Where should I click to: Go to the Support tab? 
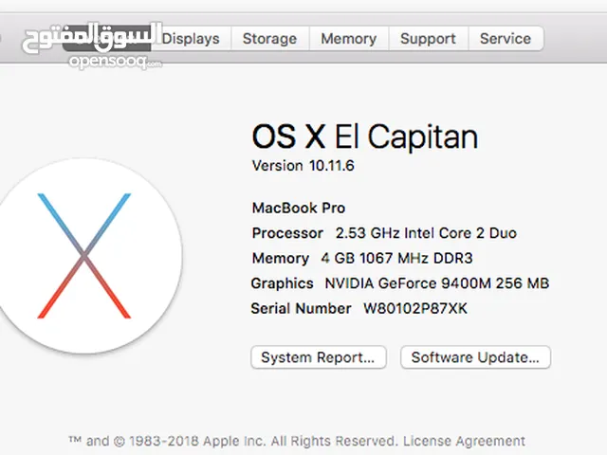tap(428, 38)
